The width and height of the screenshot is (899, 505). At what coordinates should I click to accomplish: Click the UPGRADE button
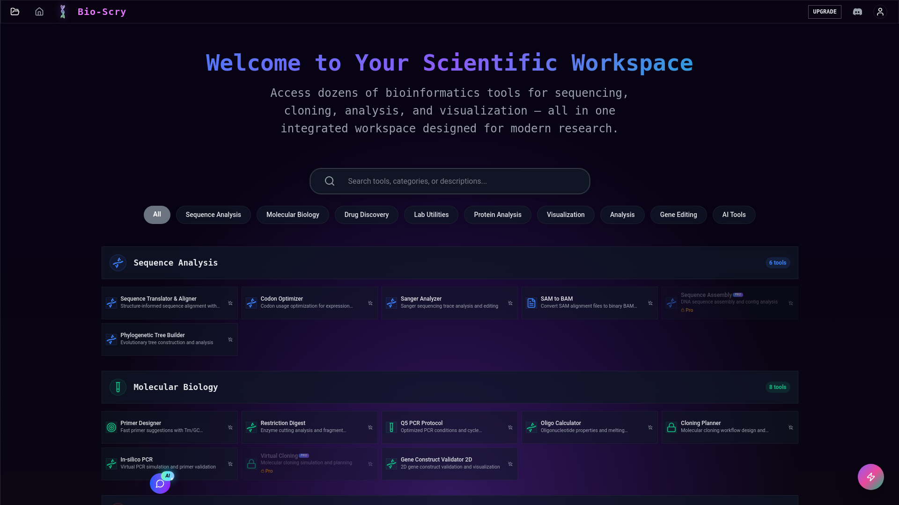(x=825, y=12)
